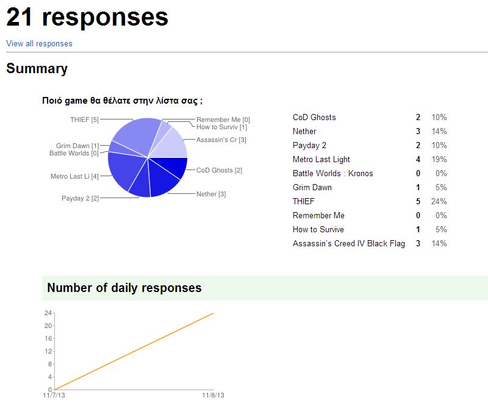Image resolution: width=488 pixels, height=406 pixels.
Task: Click the 11/7/13 date on the chart axis
Action: (54, 395)
